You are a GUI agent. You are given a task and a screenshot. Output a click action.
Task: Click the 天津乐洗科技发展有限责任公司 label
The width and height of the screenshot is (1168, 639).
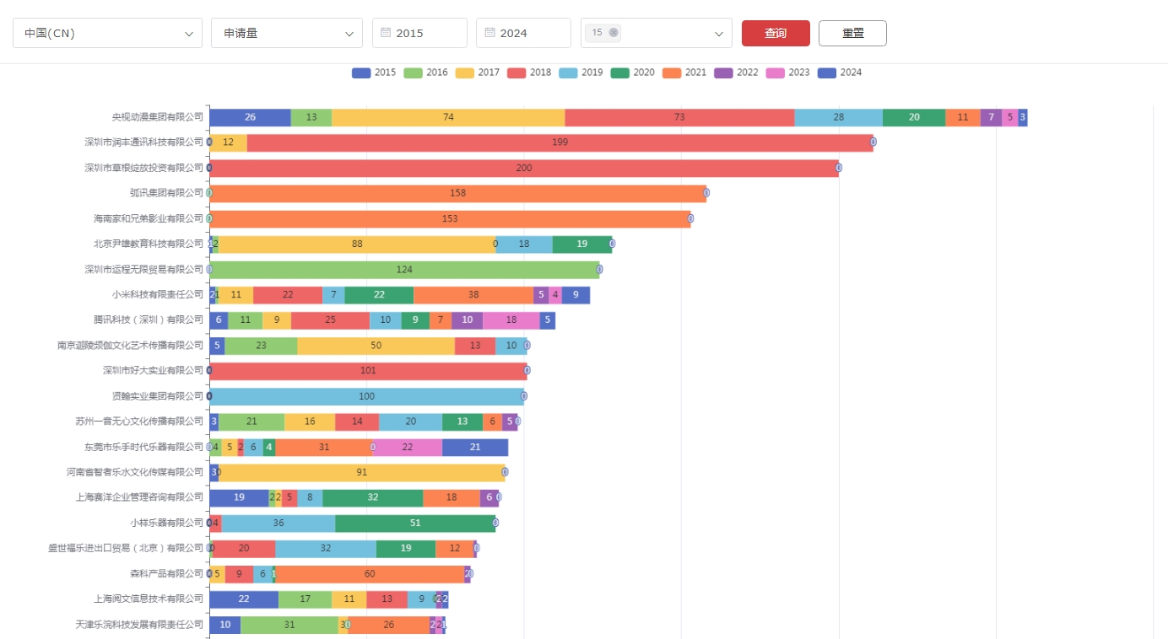click(140, 624)
